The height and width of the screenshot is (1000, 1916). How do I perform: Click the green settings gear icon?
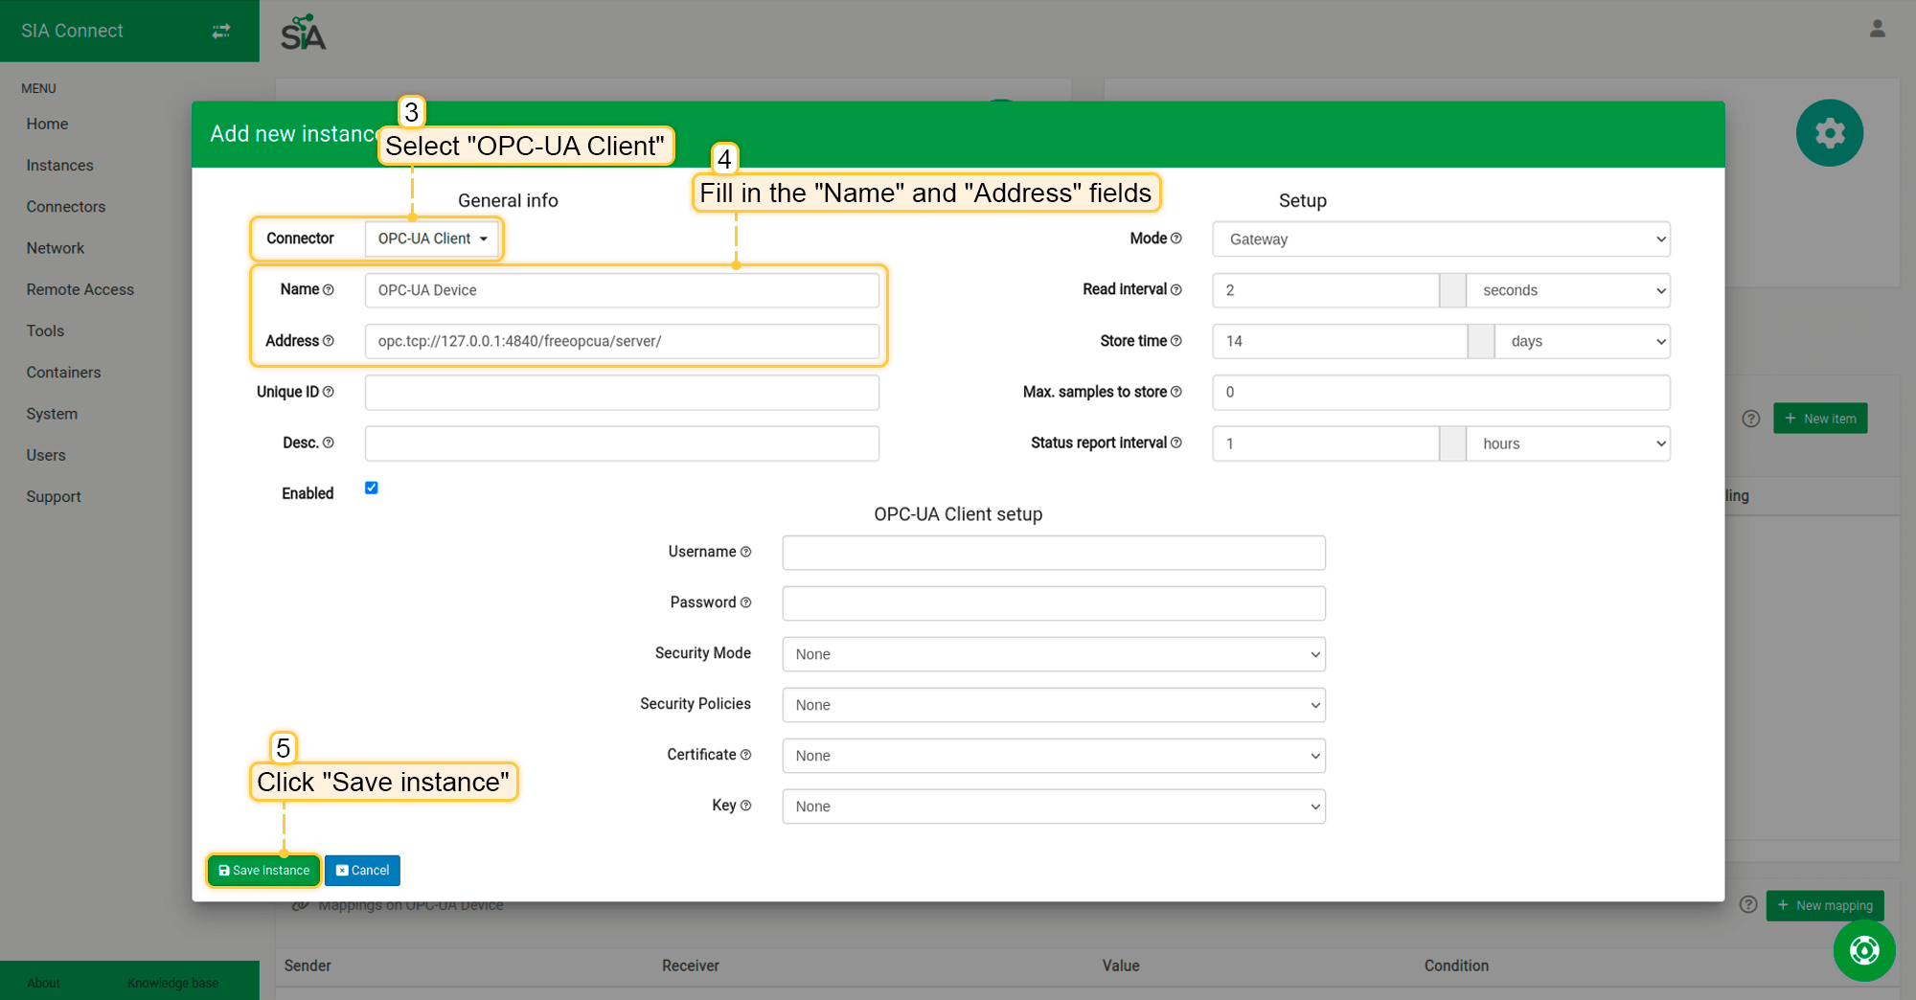(1829, 133)
